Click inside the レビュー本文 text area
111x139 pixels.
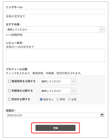(x=56, y=56)
